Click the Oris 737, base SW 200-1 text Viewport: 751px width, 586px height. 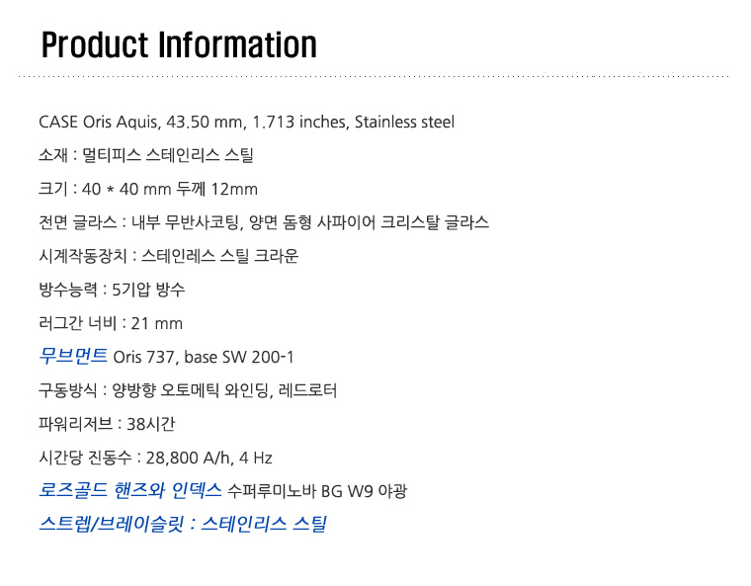(x=204, y=357)
